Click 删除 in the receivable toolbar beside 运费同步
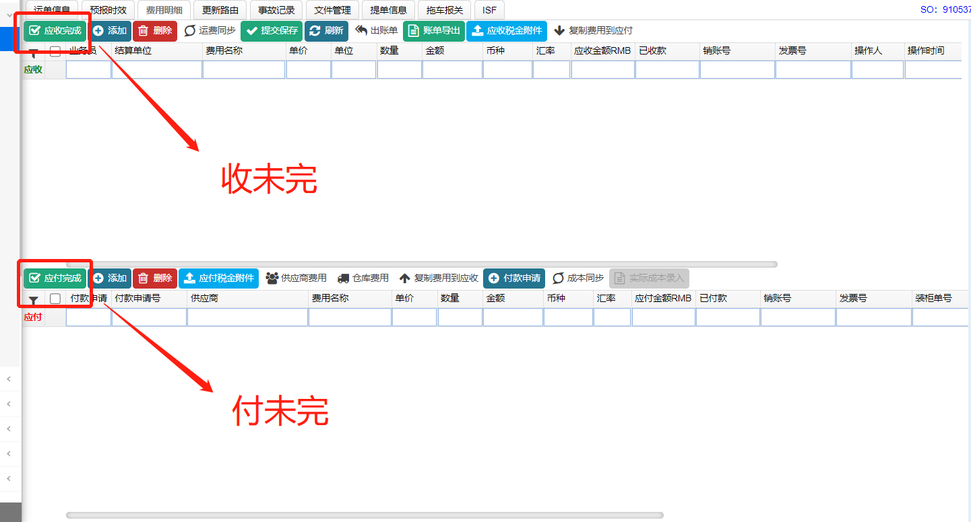This screenshot has height=522, width=971. tap(155, 31)
